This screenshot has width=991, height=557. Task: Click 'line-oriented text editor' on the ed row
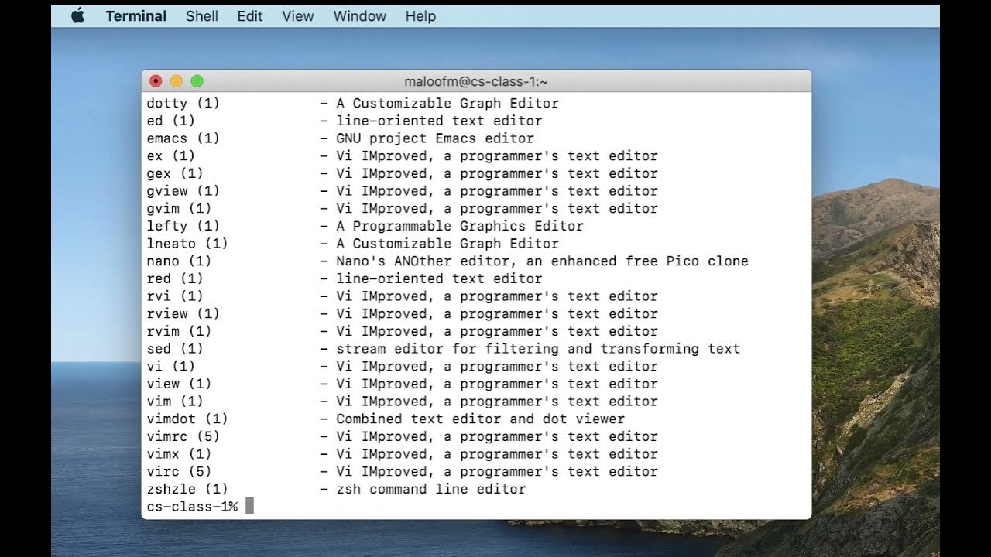click(x=439, y=121)
